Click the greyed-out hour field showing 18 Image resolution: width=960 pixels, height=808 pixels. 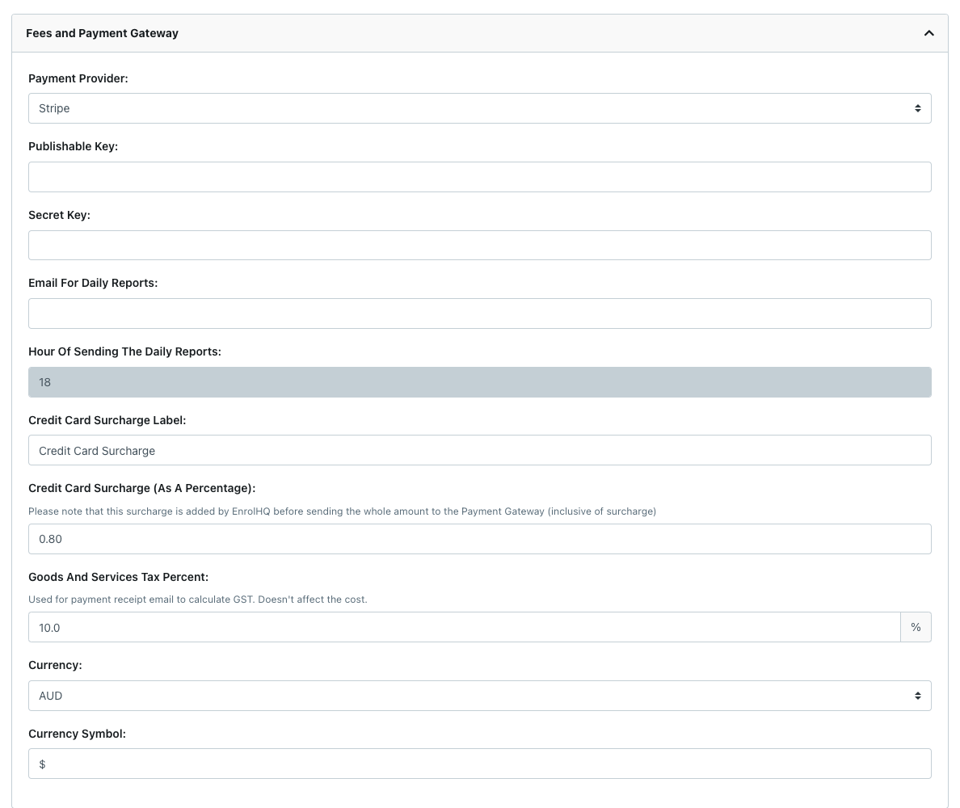[479, 382]
